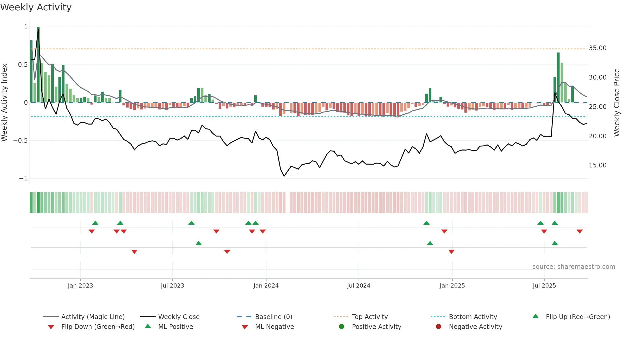Image resolution: width=624 pixels, height=351 pixels.
Task: Click the tallest green activity bar reaching 1
Action: click(x=38, y=65)
